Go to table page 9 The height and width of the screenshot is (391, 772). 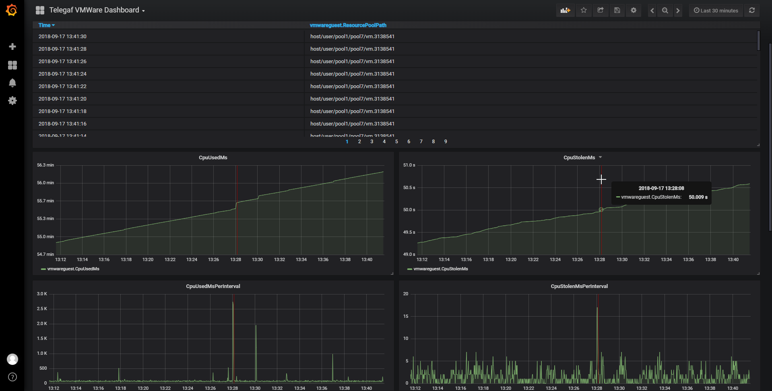click(446, 142)
